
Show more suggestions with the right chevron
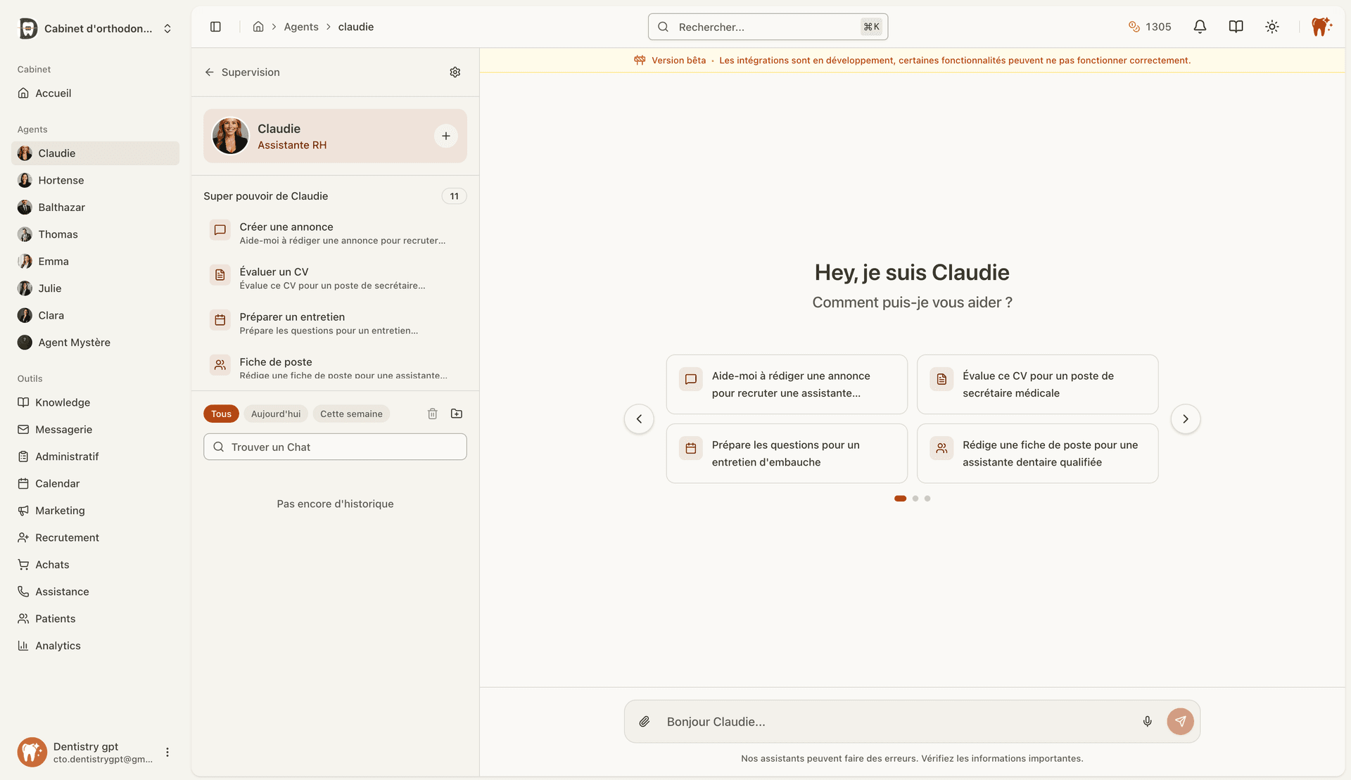coord(1185,418)
